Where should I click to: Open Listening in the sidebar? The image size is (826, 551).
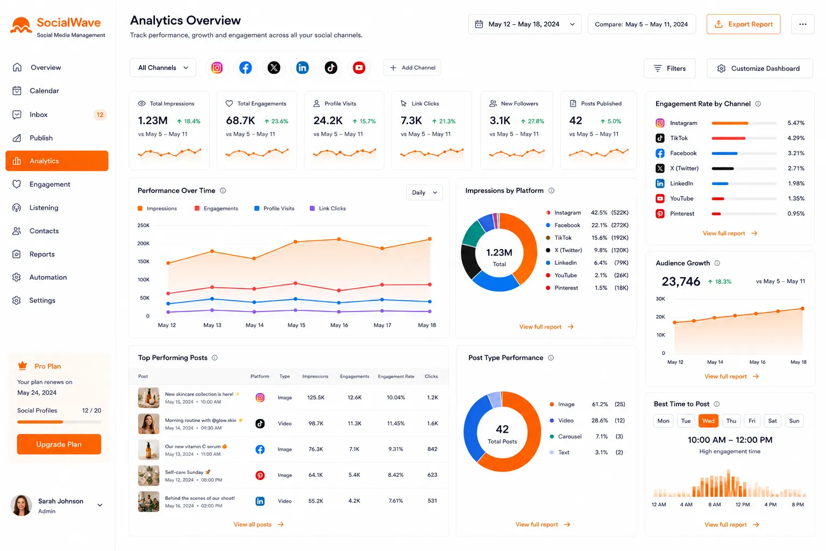(57, 208)
